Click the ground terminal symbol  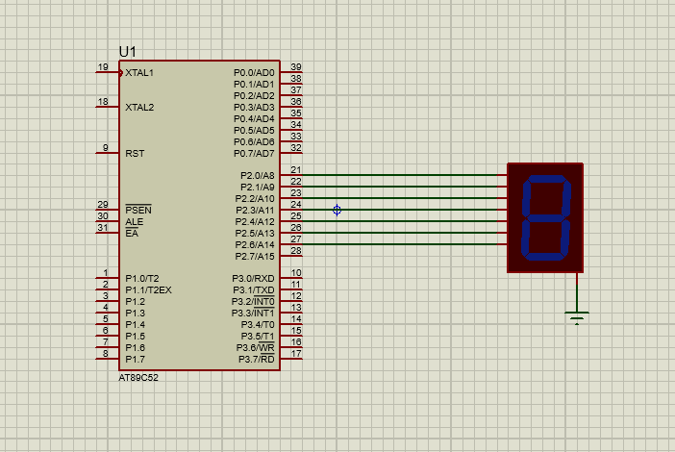tap(577, 317)
